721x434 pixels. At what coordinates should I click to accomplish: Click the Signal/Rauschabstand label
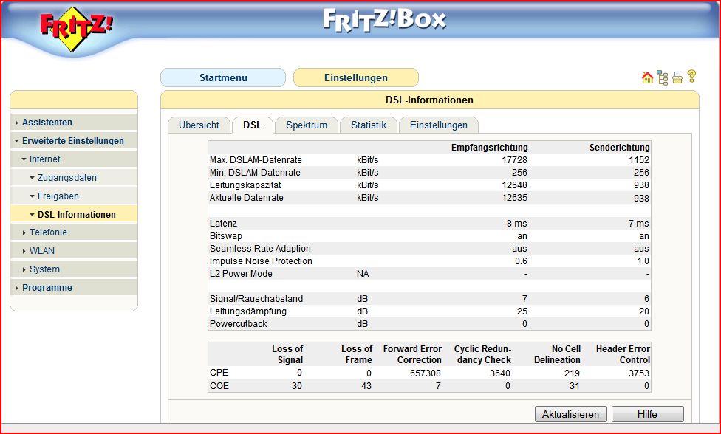(256, 298)
